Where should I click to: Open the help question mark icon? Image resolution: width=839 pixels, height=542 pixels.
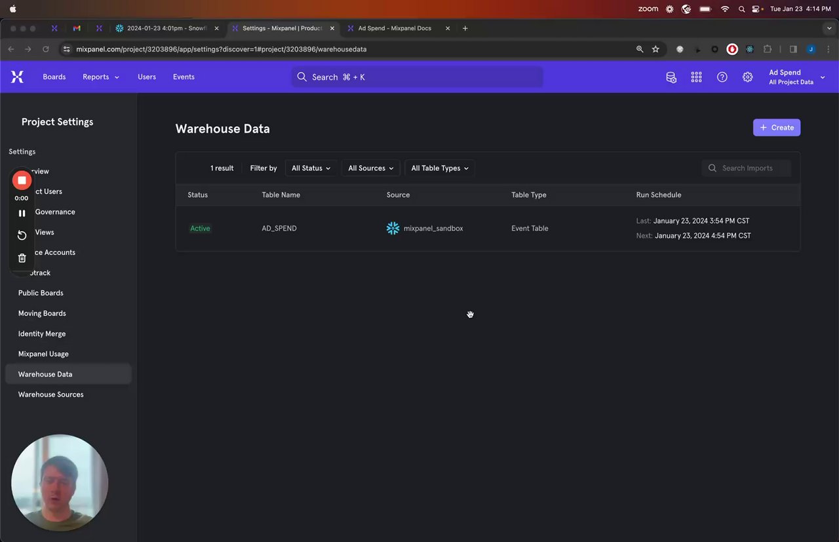point(722,77)
